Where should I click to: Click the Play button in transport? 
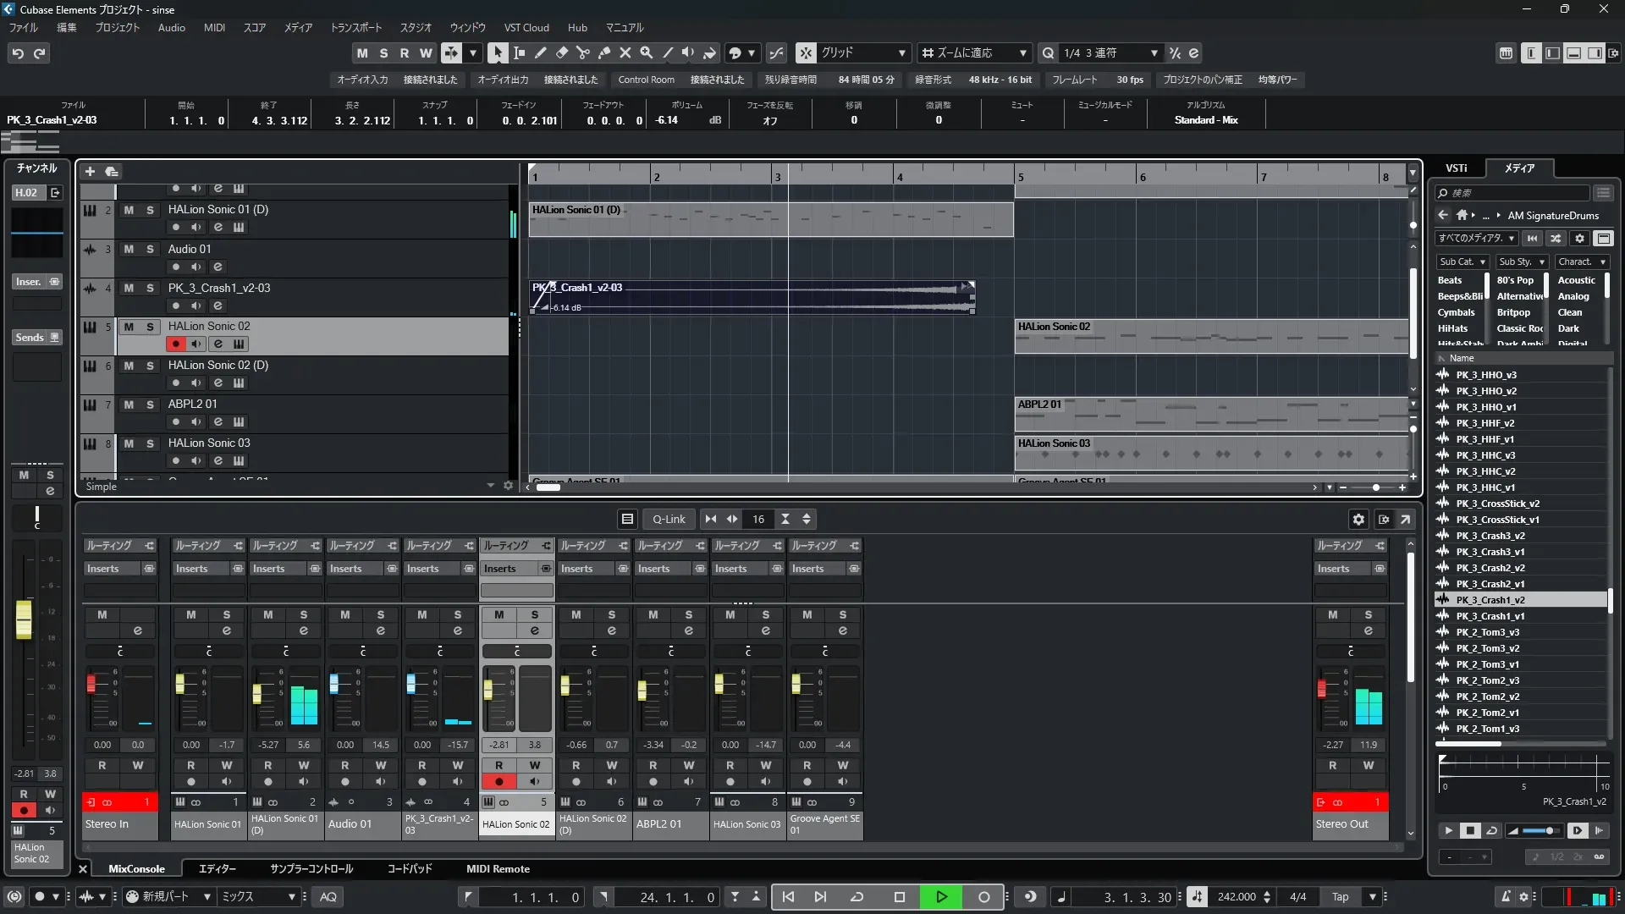click(x=941, y=897)
